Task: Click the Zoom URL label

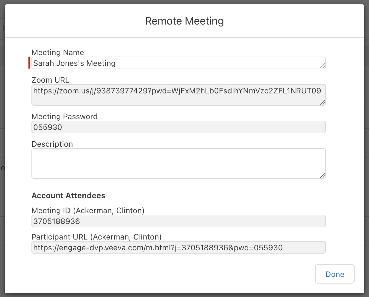Action: pyautogui.click(x=50, y=80)
